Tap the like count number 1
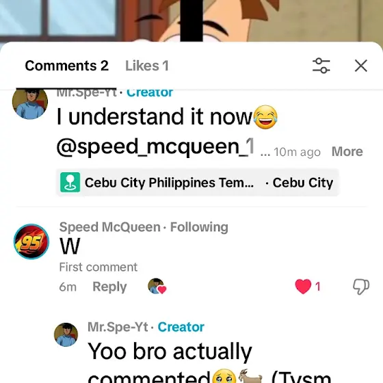This screenshot has height=383, width=383. pyautogui.click(x=317, y=287)
